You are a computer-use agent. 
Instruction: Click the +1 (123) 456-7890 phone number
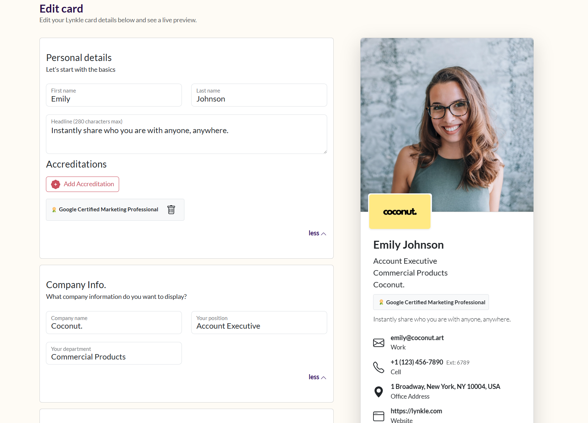(417, 362)
